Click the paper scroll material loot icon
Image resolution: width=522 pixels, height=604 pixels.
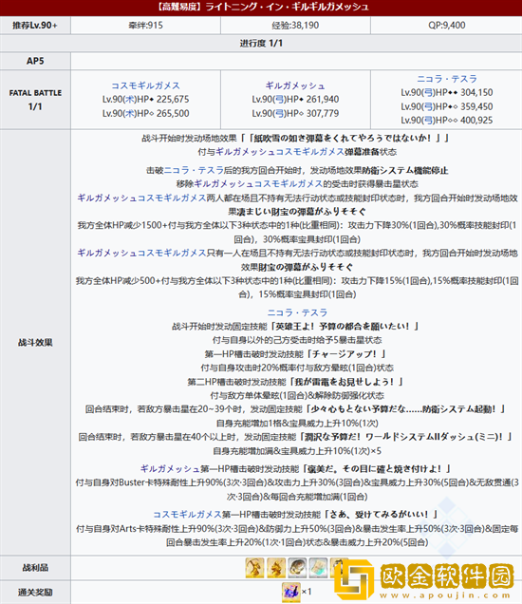point(318,567)
